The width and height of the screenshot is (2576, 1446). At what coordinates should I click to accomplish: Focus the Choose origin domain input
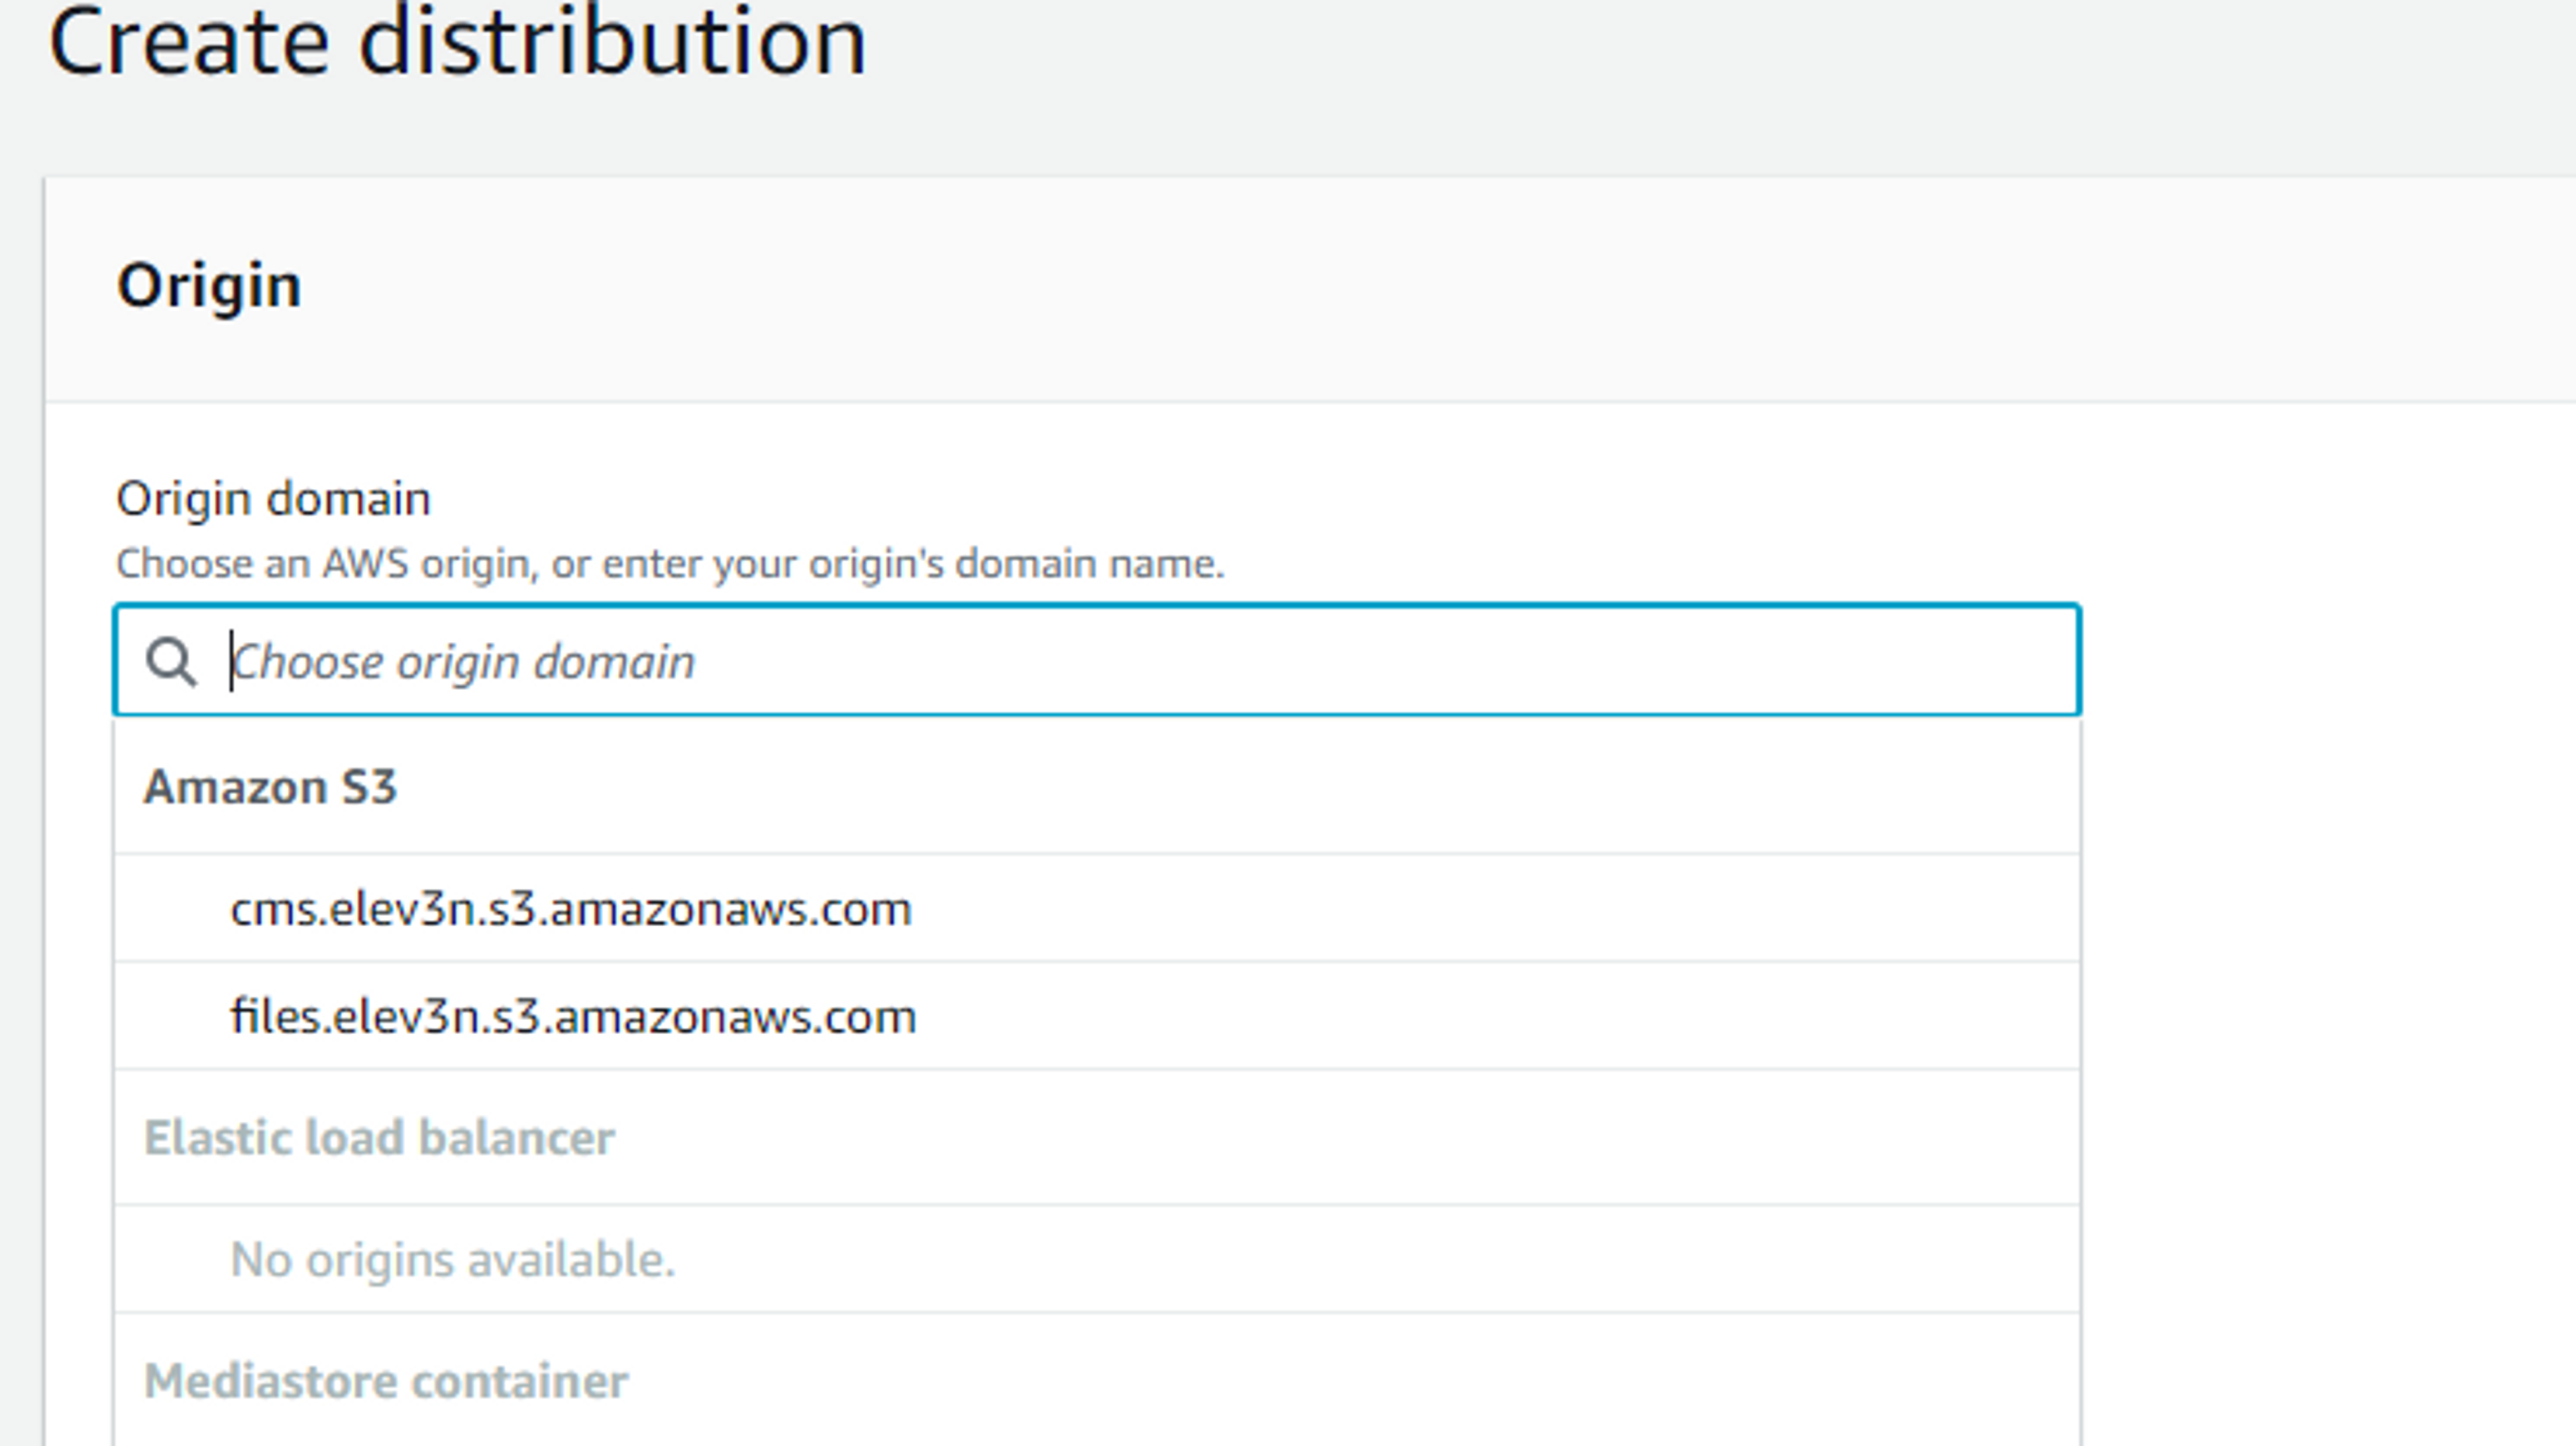1100,661
